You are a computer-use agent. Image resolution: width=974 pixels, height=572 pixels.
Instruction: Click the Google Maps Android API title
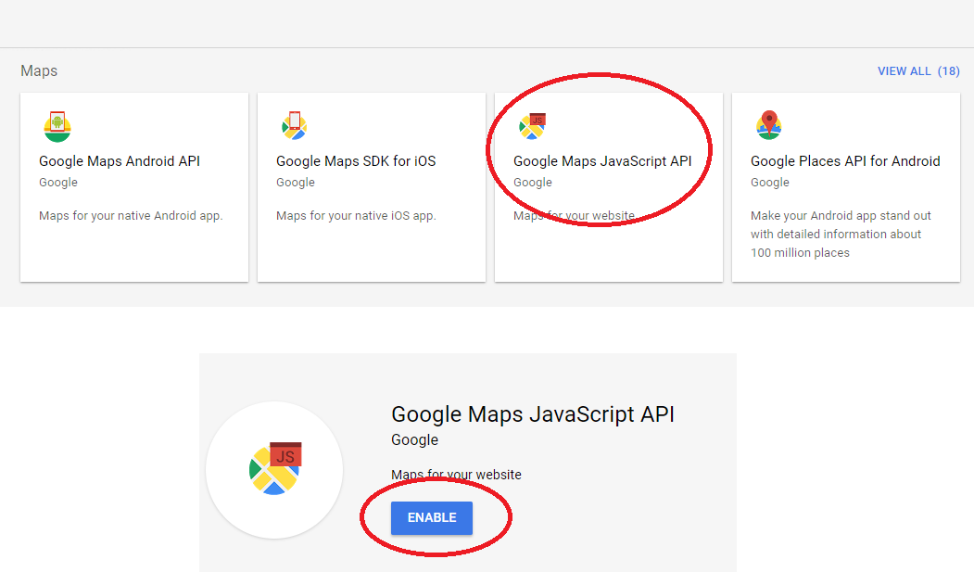(119, 160)
